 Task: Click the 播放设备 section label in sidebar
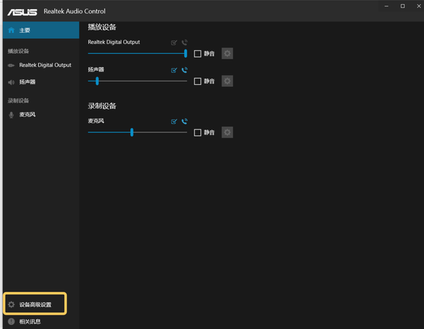coord(18,51)
